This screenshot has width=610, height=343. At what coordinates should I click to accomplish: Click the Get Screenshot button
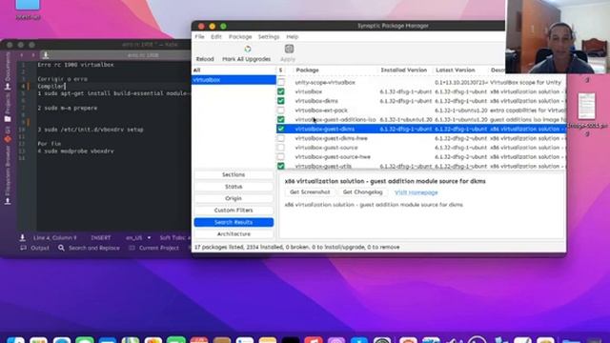(310, 192)
